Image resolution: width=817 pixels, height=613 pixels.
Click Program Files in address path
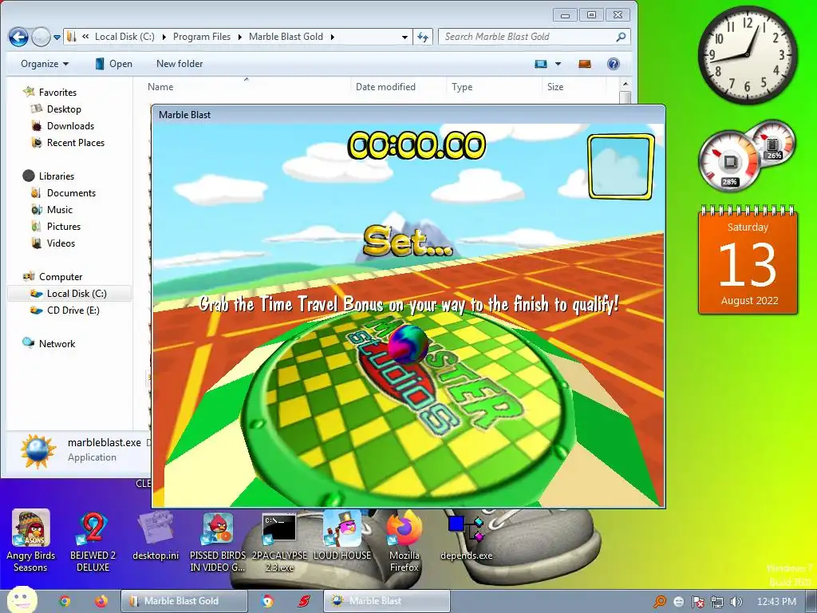pos(202,37)
